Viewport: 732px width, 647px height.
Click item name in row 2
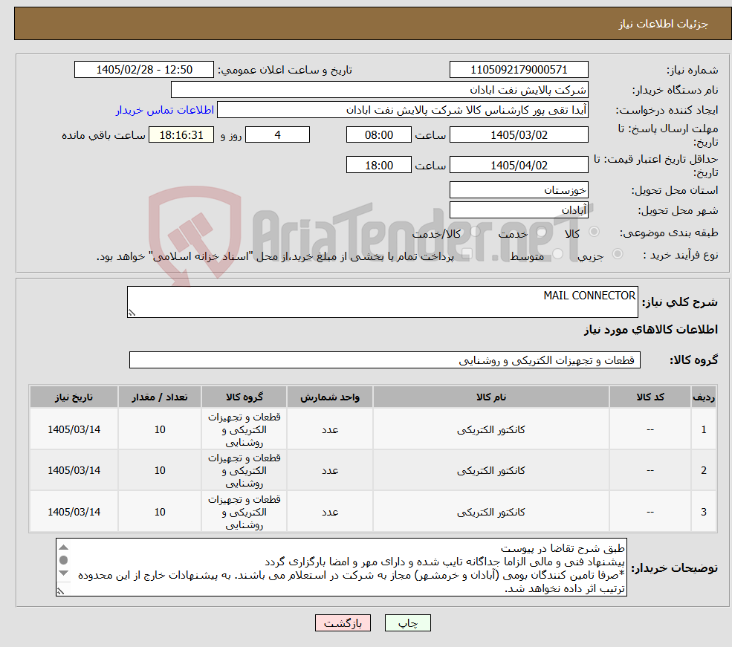click(x=490, y=471)
